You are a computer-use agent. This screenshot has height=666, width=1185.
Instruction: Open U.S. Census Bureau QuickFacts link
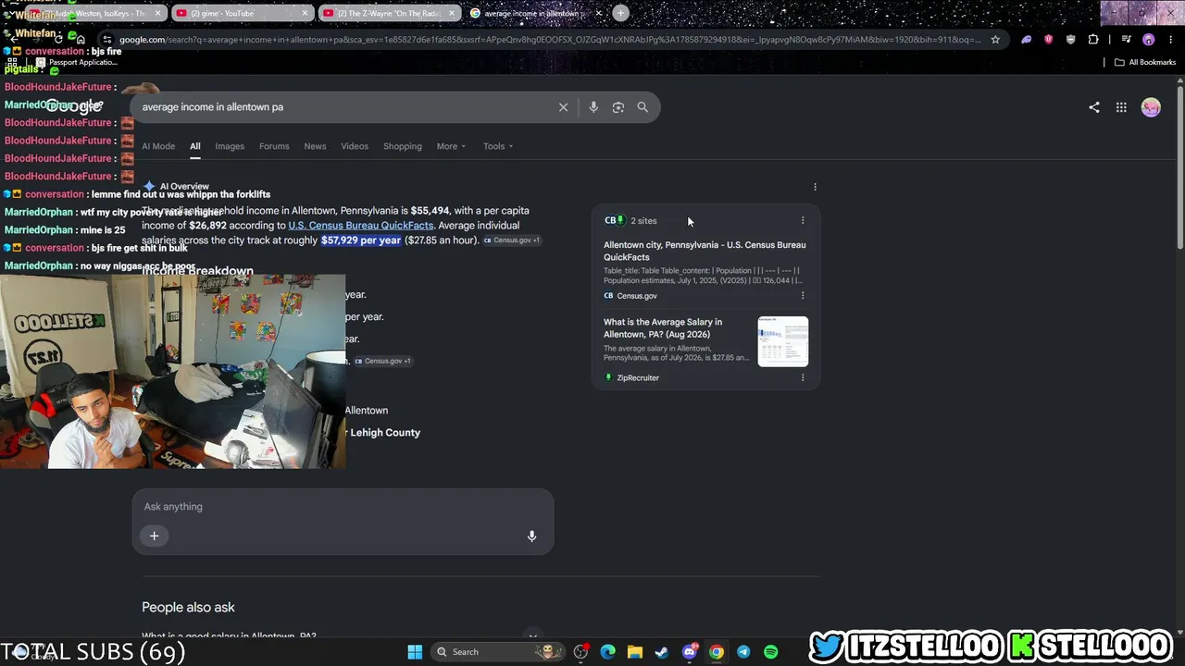coord(361,226)
